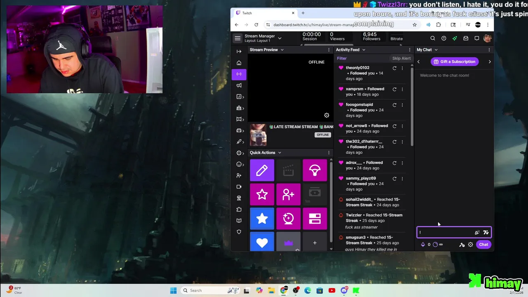Open the achievements medal sidebar icon
The width and height of the screenshot is (528, 297).
[239, 198]
